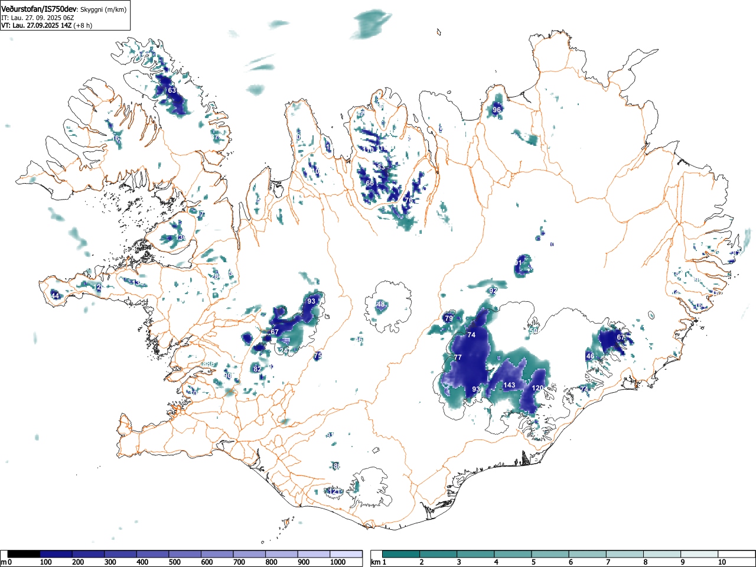
Task: Click the 'm' unit label on the legend
Action: [4, 562]
